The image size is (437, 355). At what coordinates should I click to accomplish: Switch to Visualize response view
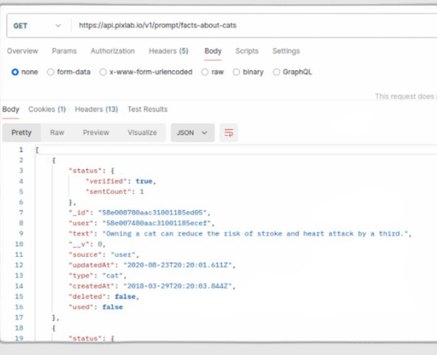(142, 133)
